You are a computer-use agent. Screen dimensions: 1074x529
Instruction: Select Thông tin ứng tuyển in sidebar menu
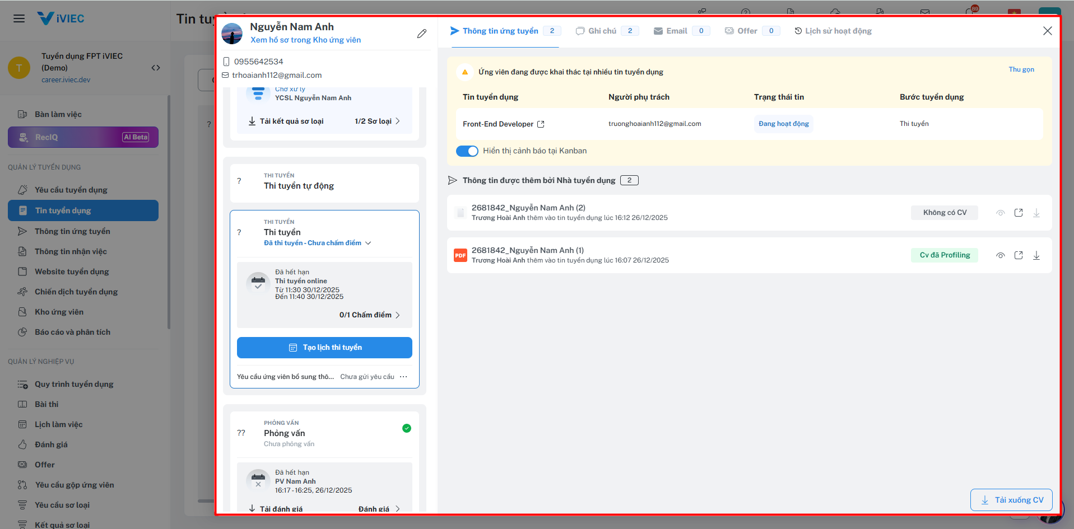pyautogui.click(x=83, y=231)
